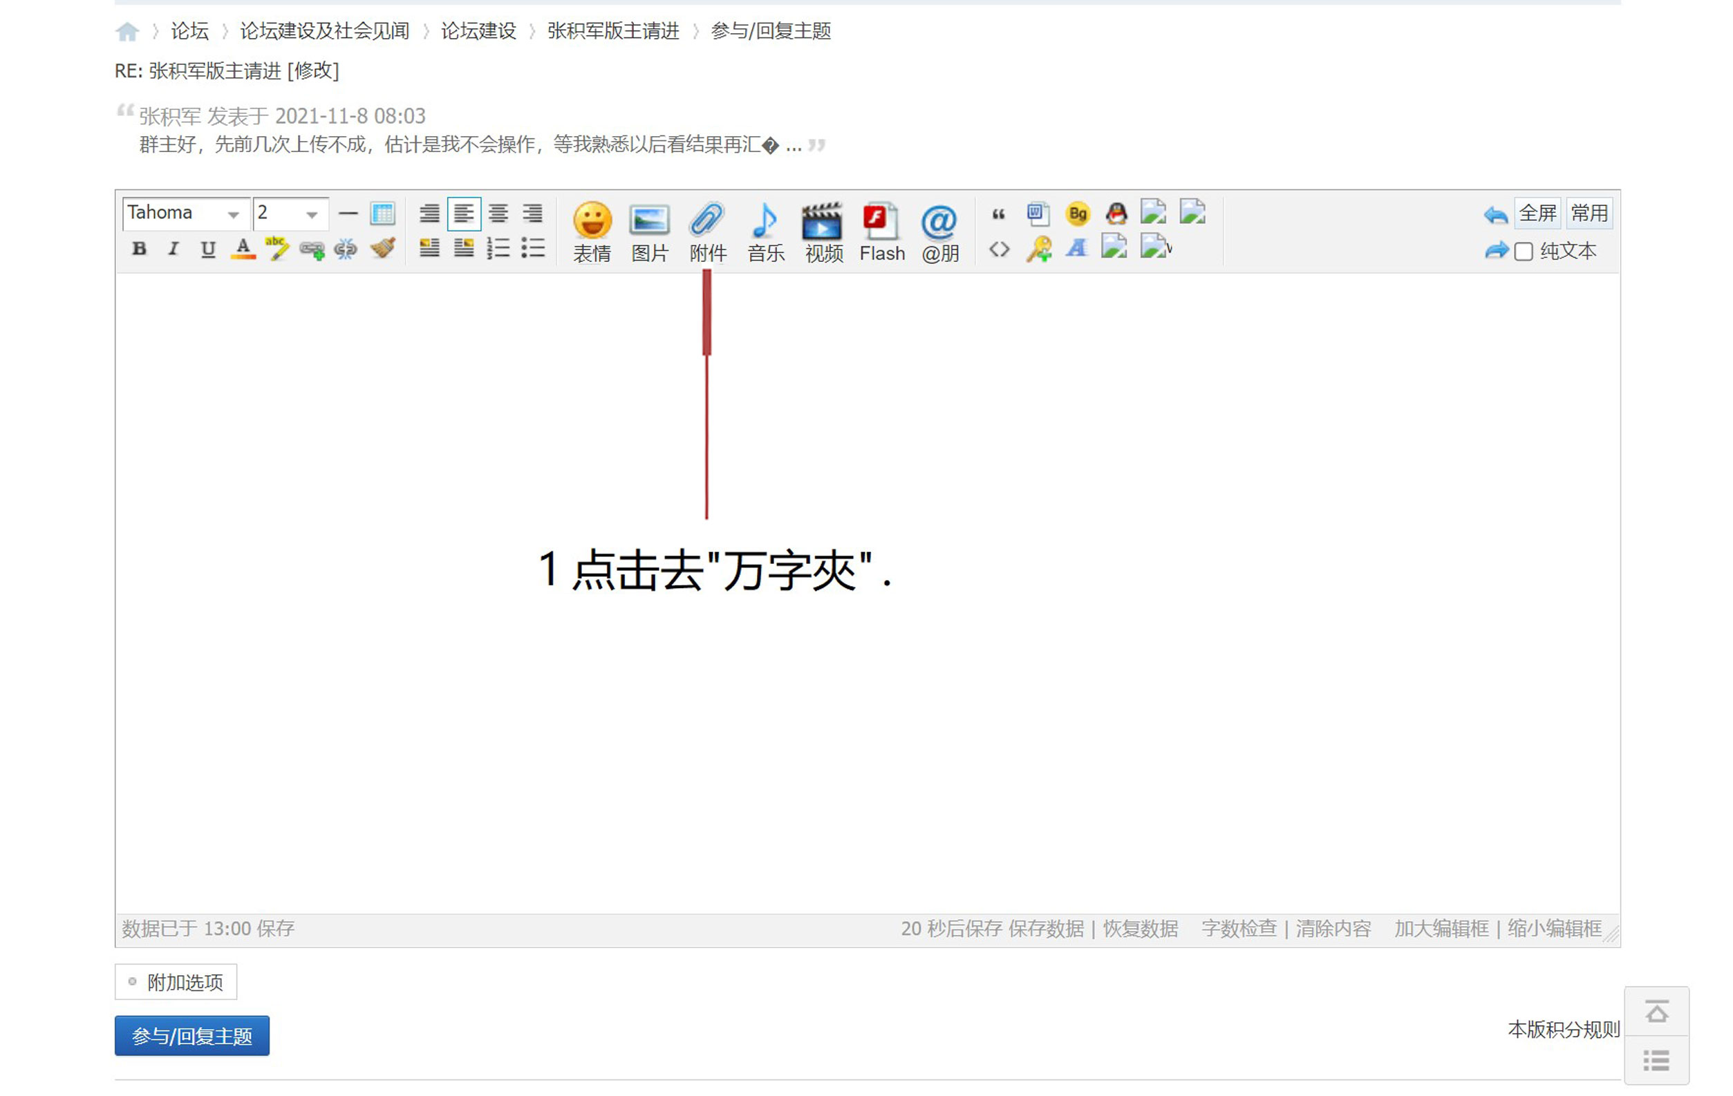
Task: Toggle underline formatting
Action: (208, 249)
